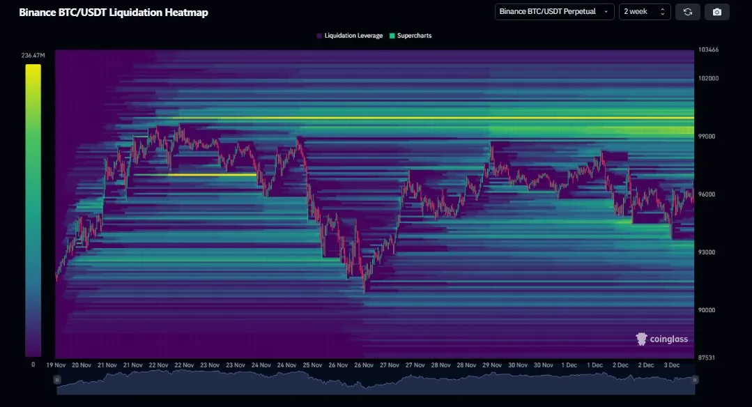The height and width of the screenshot is (407, 752).
Task: Click the Binance BTC/USDT Liquidation Heatmap title
Action: click(x=113, y=12)
